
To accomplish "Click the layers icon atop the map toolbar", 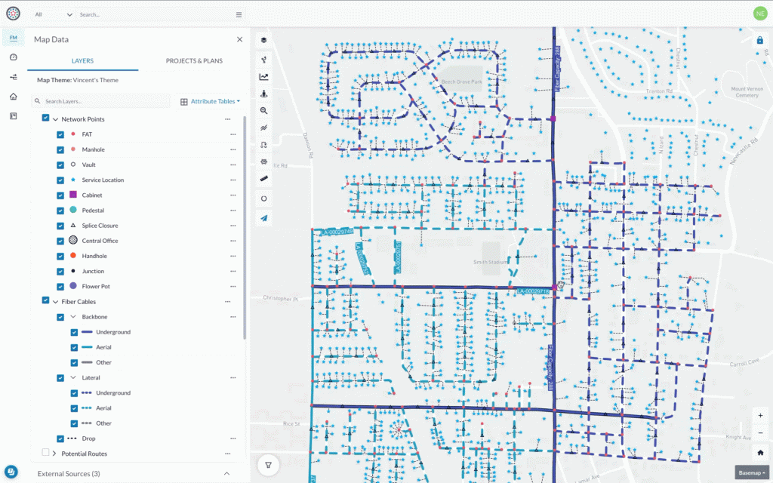I will tap(264, 42).
